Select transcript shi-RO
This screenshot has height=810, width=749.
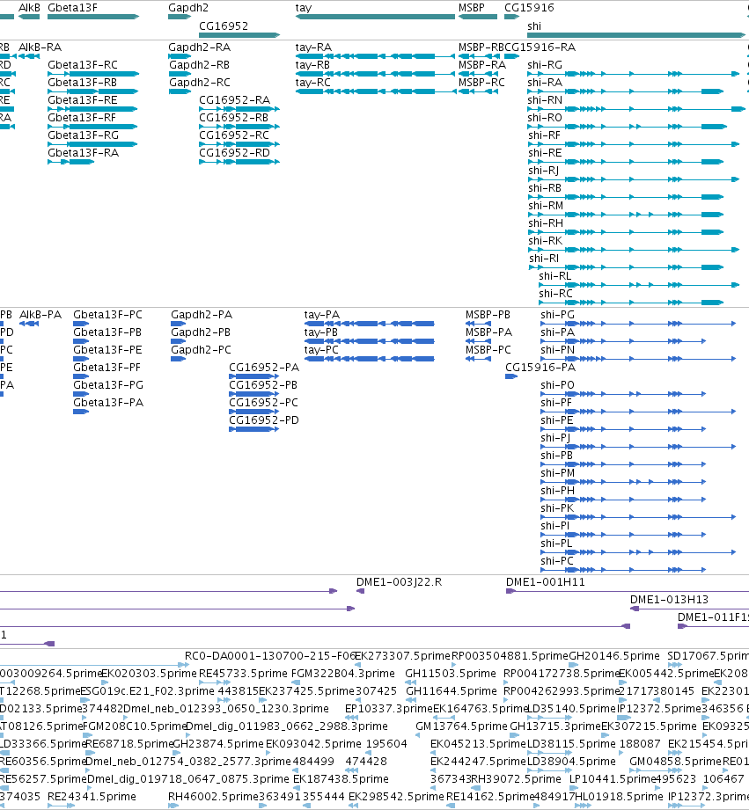tap(545, 117)
